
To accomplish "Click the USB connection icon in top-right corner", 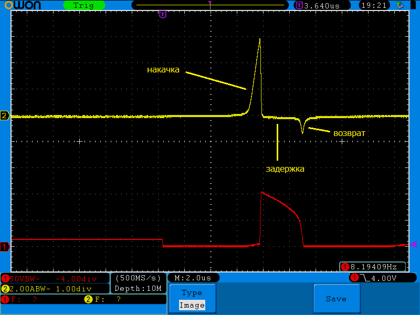I will [x=400, y=5].
